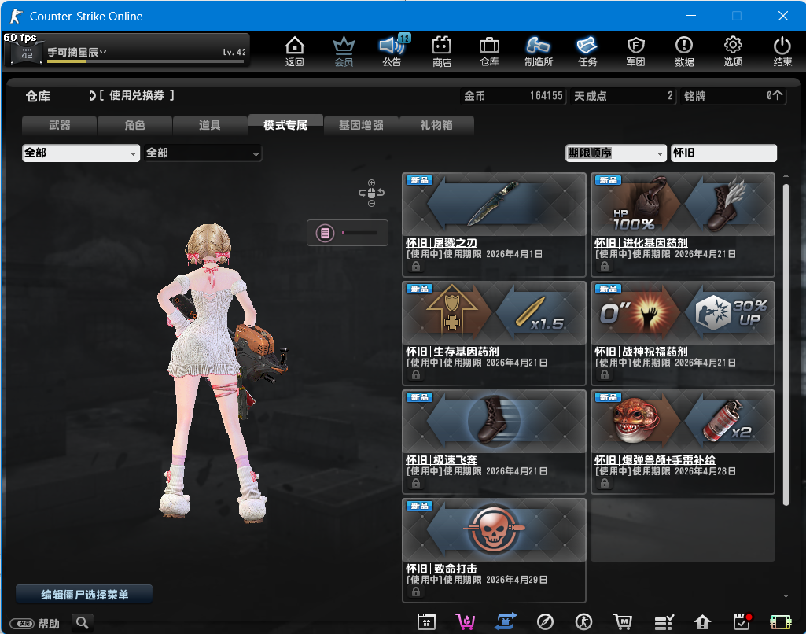Viewport: 806px width, 634px height.
Task: Open the 任务 missions icon
Action: [587, 51]
